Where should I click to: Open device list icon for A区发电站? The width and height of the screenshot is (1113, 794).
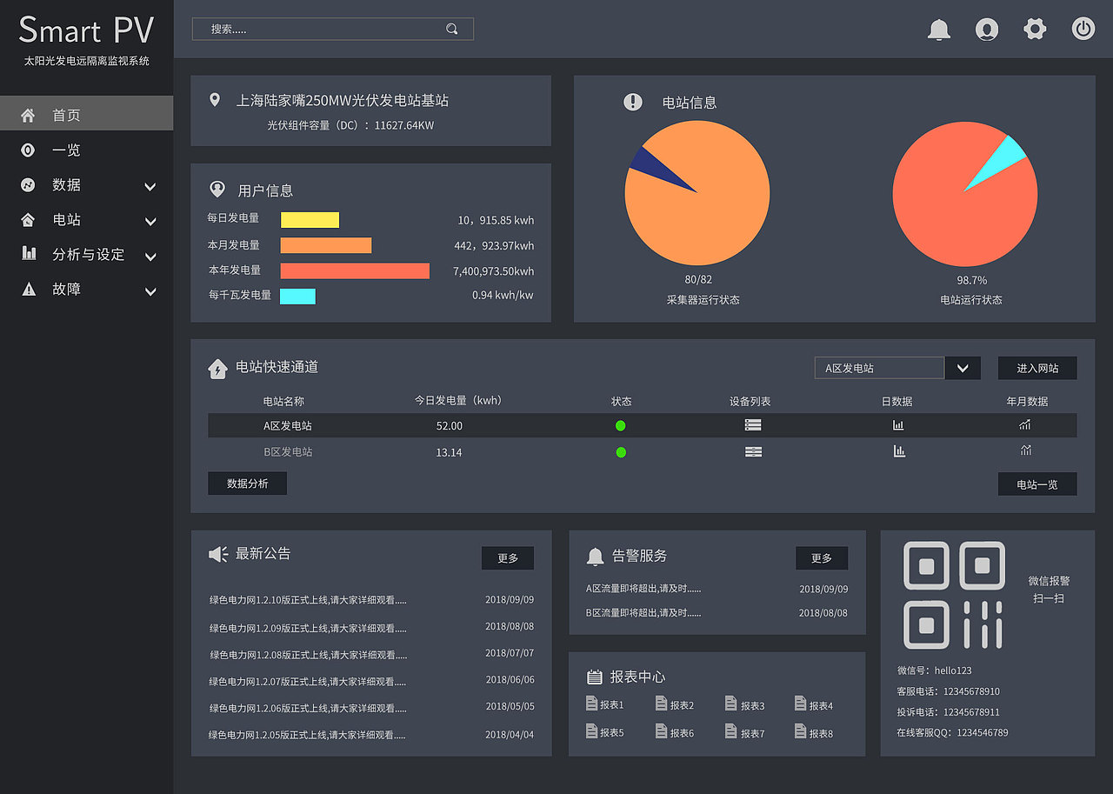point(753,425)
